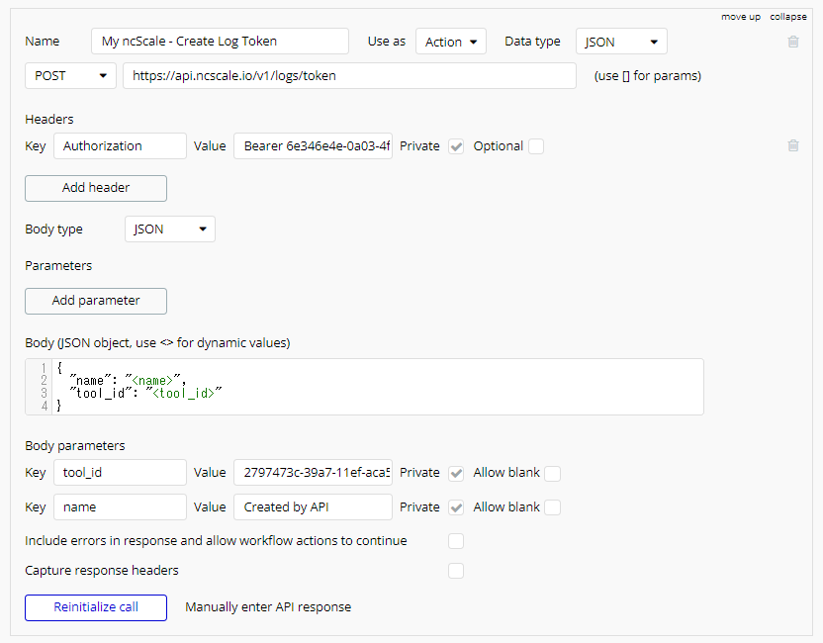Click the Created by API value field
The image size is (823, 643).
pyautogui.click(x=313, y=507)
